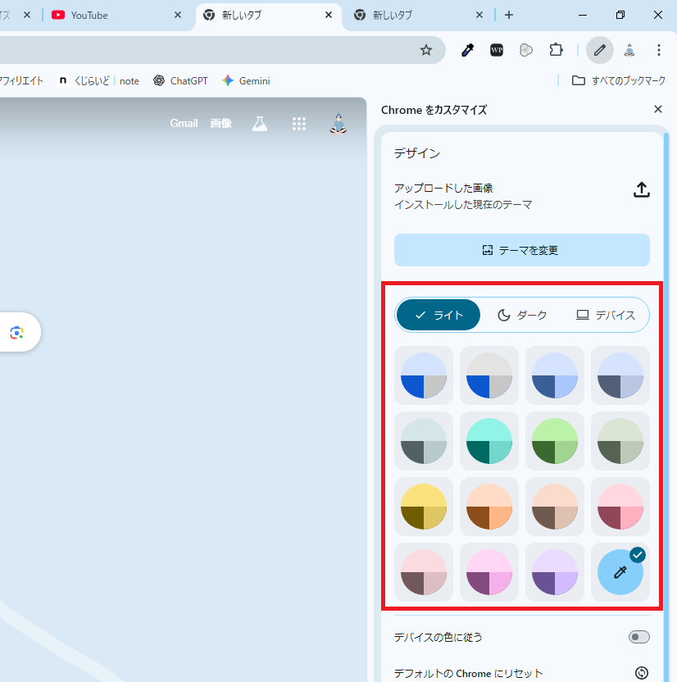This screenshot has width=677, height=682.
Task: Click the eyedropper extension icon
Action: tap(467, 50)
